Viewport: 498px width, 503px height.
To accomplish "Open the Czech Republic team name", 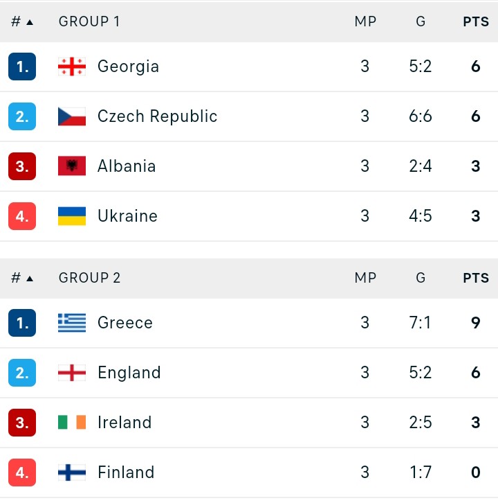I will 157,116.
